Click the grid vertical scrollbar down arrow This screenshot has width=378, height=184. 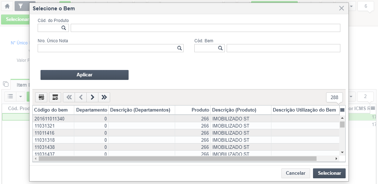(342, 152)
